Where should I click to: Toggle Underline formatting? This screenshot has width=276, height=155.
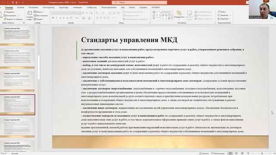60,18
